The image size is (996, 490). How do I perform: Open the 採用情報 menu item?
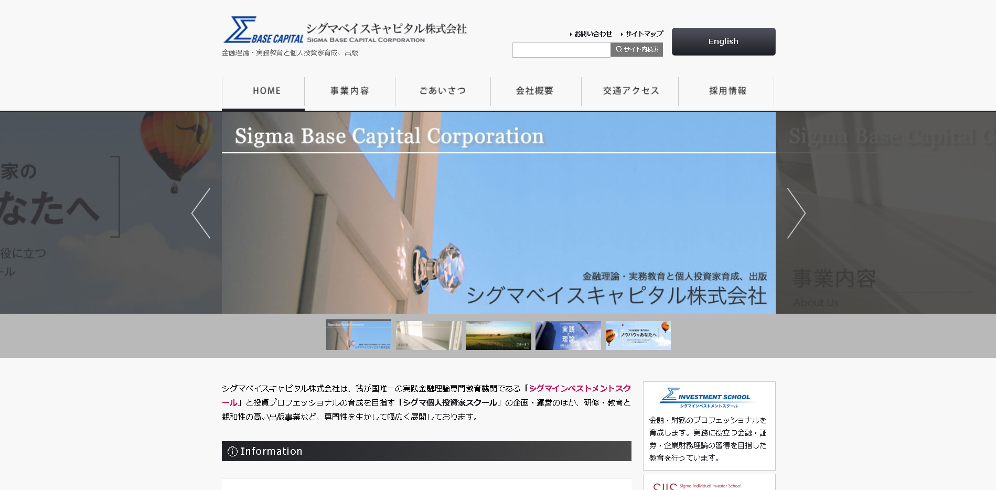(727, 91)
